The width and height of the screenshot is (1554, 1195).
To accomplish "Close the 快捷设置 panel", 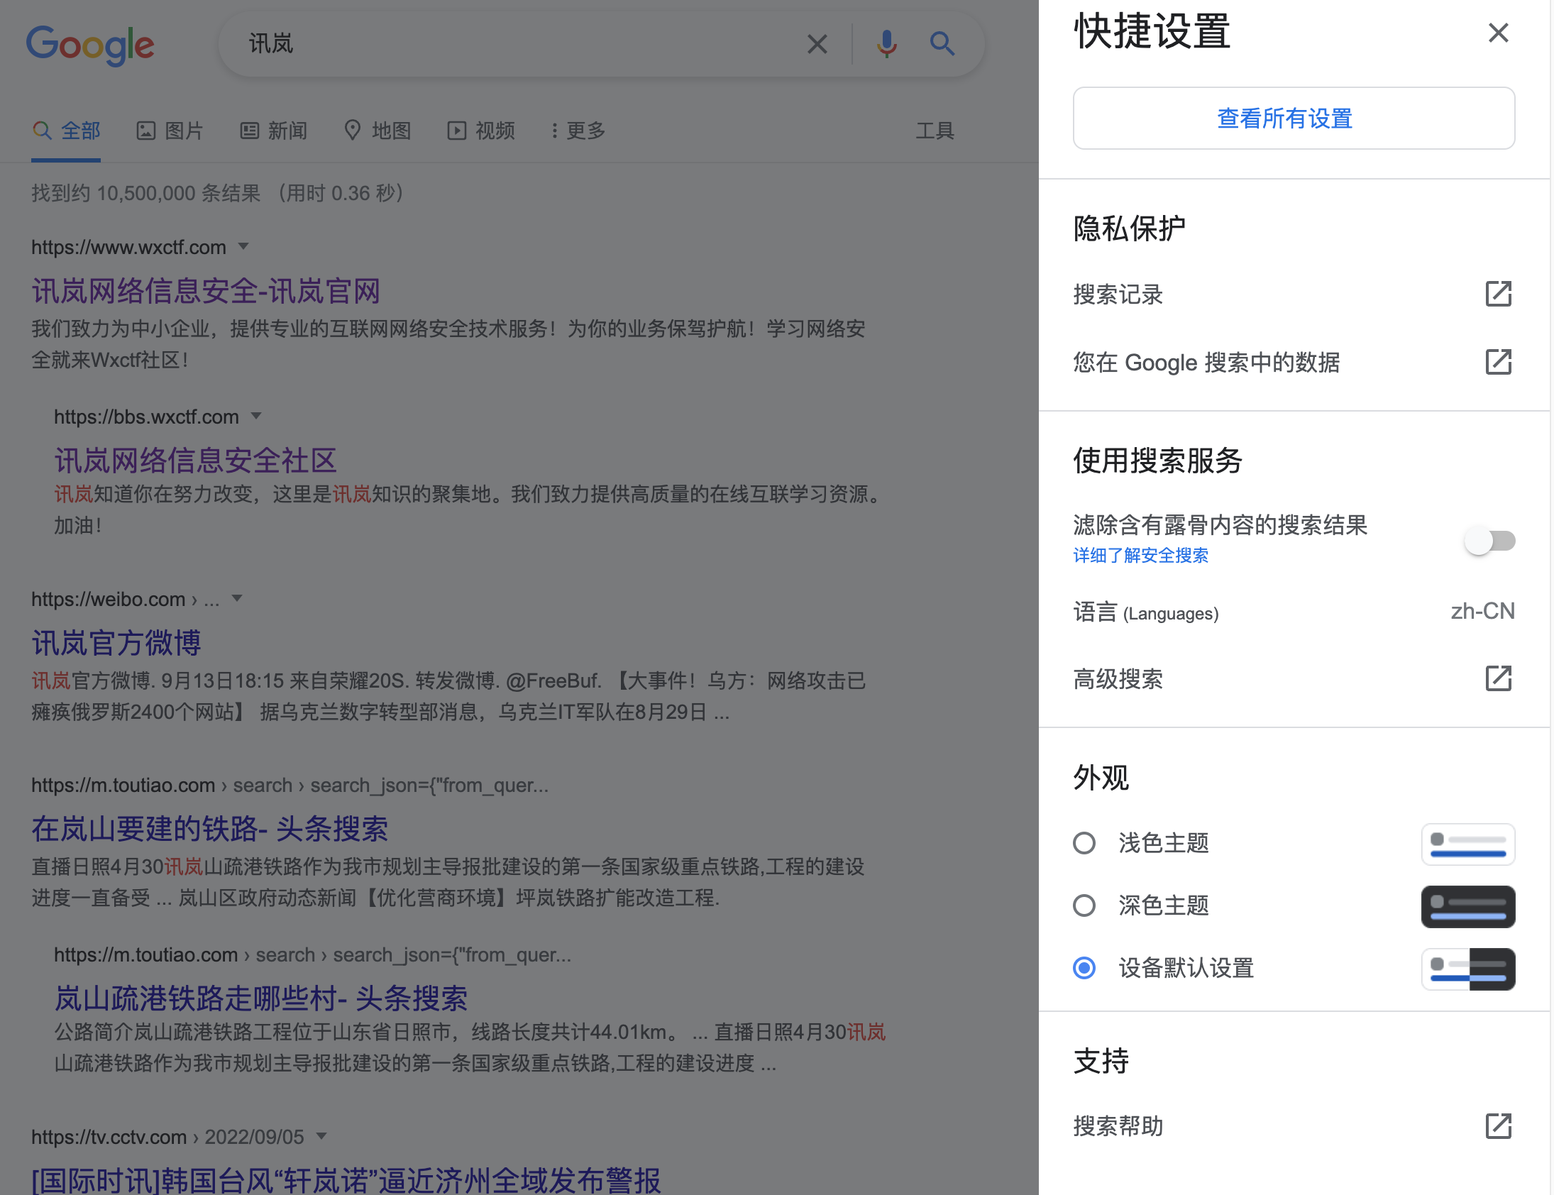I will pyautogui.click(x=1498, y=33).
